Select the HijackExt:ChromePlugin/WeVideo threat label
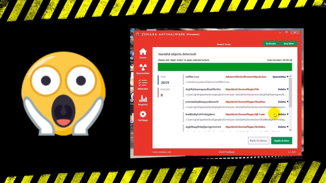 245,127
